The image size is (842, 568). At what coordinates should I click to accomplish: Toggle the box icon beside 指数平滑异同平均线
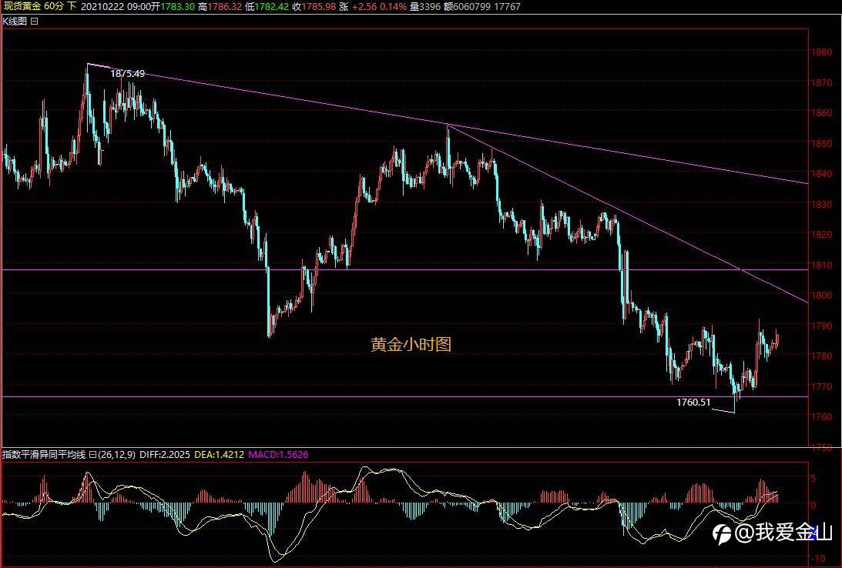(92, 455)
